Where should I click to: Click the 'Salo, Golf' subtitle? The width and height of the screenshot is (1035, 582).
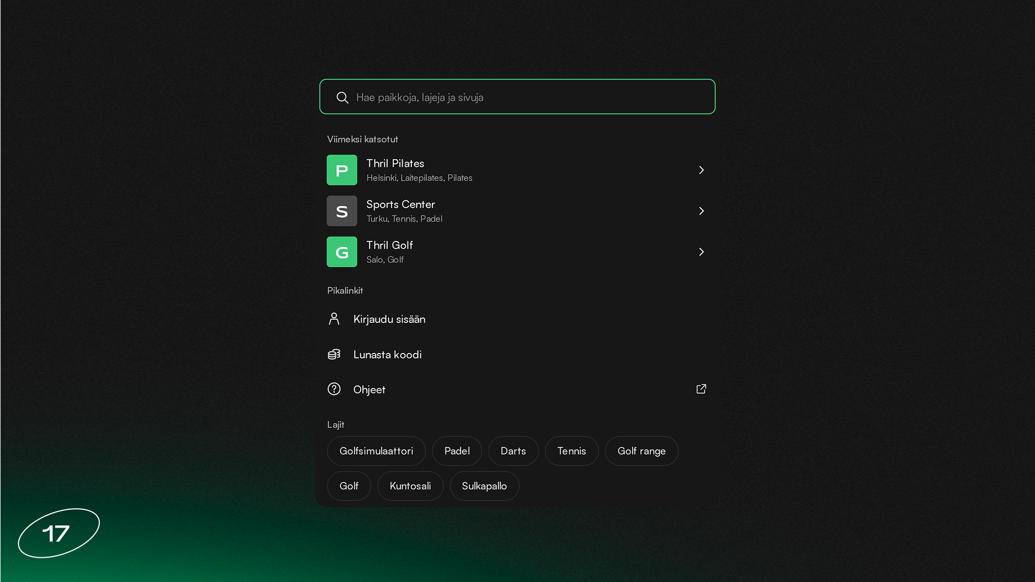pos(385,260)
